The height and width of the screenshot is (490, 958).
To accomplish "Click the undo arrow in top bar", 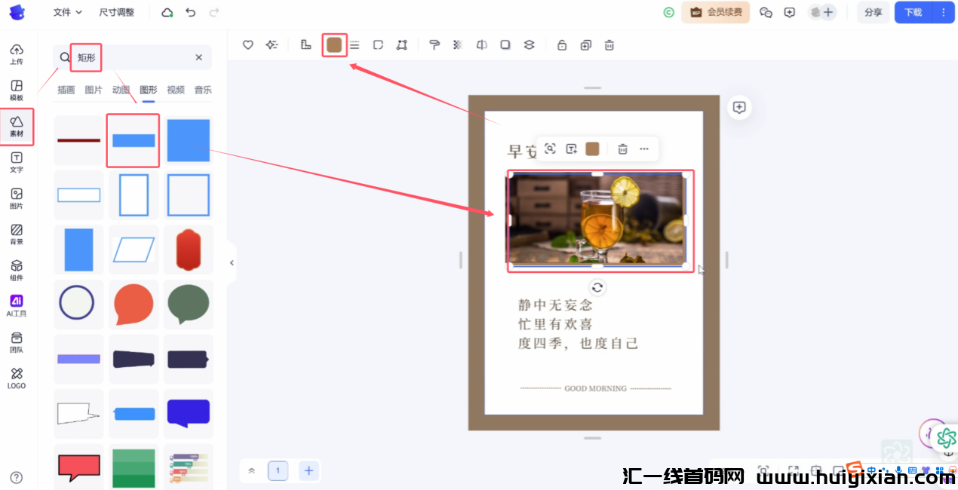I will (190, 12).
